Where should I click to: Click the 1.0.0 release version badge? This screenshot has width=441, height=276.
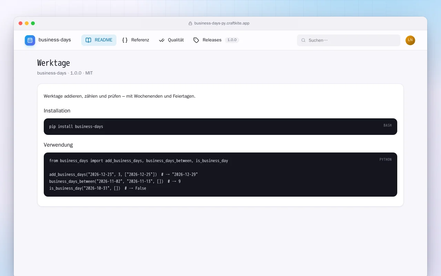[232, 40]
